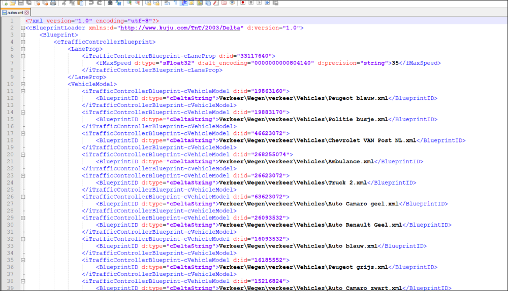Screen dimensions: 508x291
Task: Collapse the cBlueprintLoader node on line 2
Action: [23, 28]
